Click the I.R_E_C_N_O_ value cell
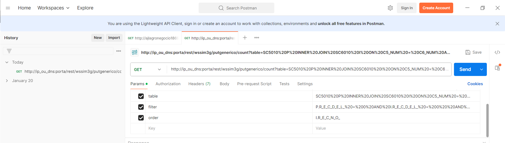Viewport: 505px width, 143px height. [396, 118]
